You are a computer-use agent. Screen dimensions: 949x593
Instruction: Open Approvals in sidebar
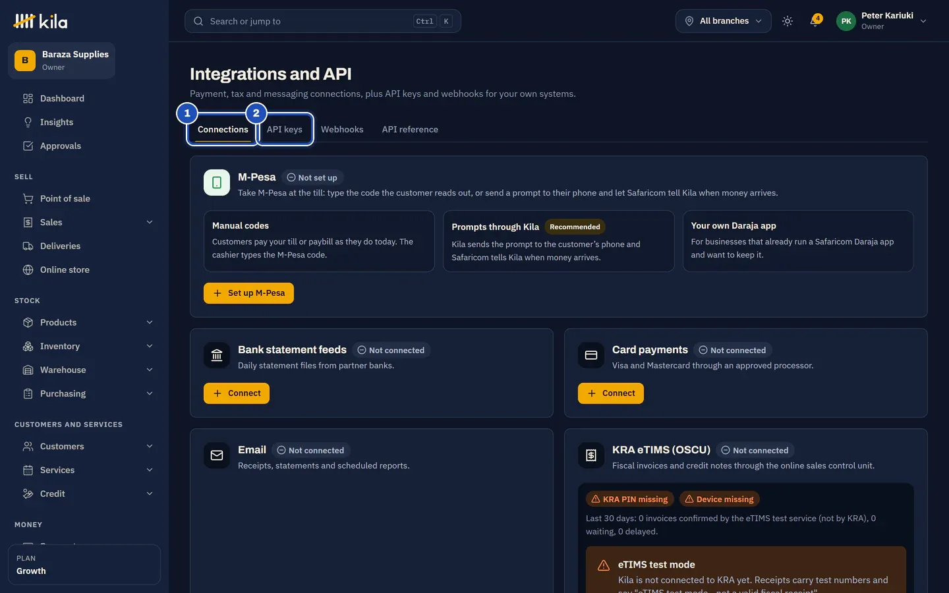coord(84,146)
